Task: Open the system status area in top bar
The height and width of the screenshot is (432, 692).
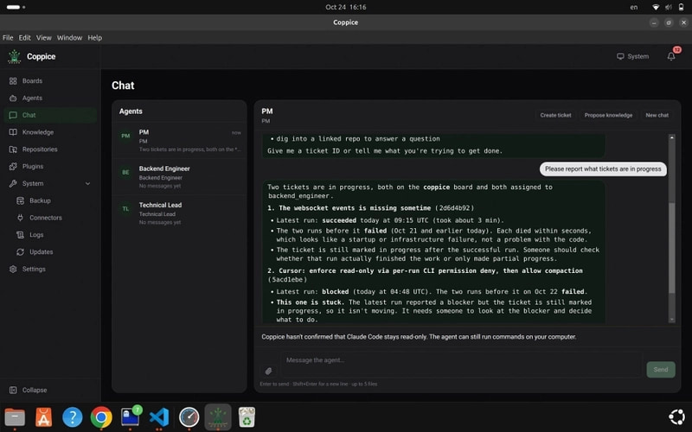Action: (x=668, y=7)
